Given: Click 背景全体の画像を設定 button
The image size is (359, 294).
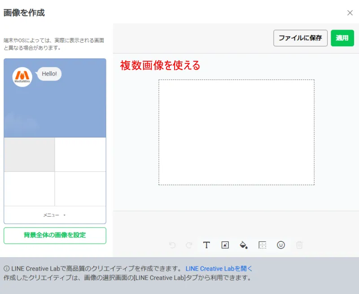Looking at the screenshot, I should click(x=55, y=236).
